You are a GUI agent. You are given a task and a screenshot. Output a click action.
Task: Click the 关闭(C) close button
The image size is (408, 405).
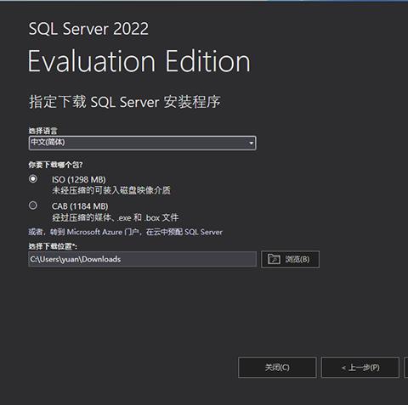pos(277,368)
